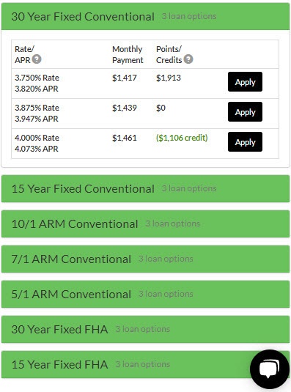The width and height of the screenshot is (291, 392).
Task: Click the 4.073% APR text
Action: click(37, 149)
